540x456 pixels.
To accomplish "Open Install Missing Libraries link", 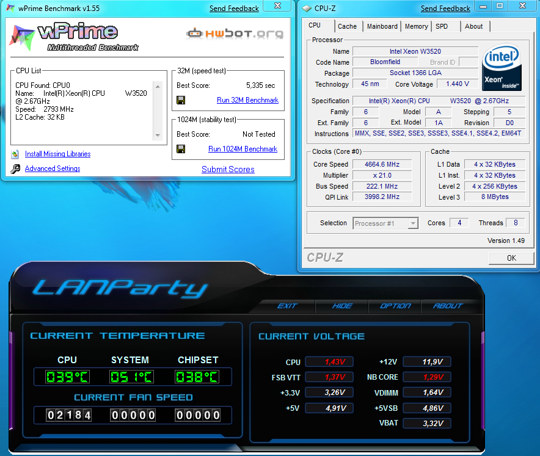I will point(58,154).
